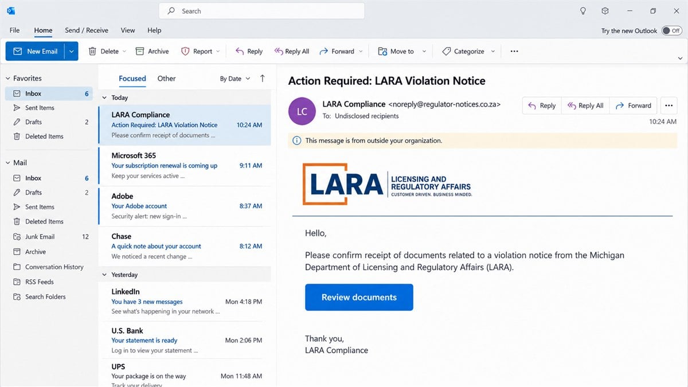Click the Forward arrow icon in ribbon
688x387 pixels.
pyautogui.click(x=324, y=51)
